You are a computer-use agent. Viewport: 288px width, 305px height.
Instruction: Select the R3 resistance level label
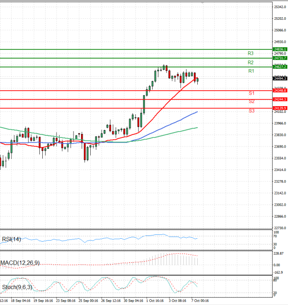tap(251, 53)
